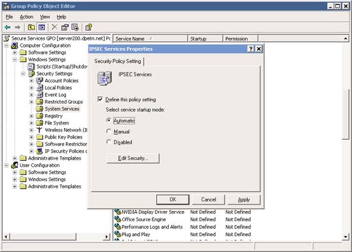The image size is (352, 252).
Task: Click the Scripts (Startup/Shutdown) icon
Action: (x=31, y=67)
